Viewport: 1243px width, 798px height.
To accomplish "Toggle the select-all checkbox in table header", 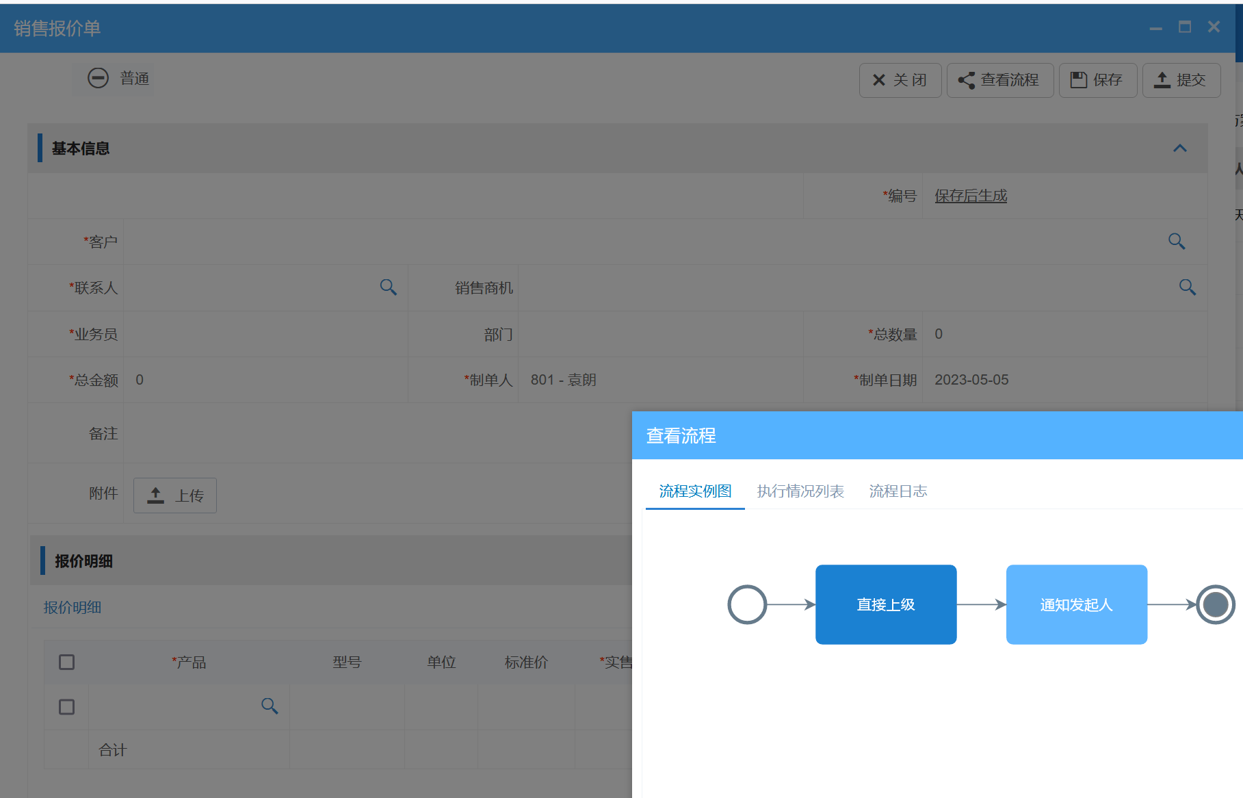I will [x=66, y=662].
